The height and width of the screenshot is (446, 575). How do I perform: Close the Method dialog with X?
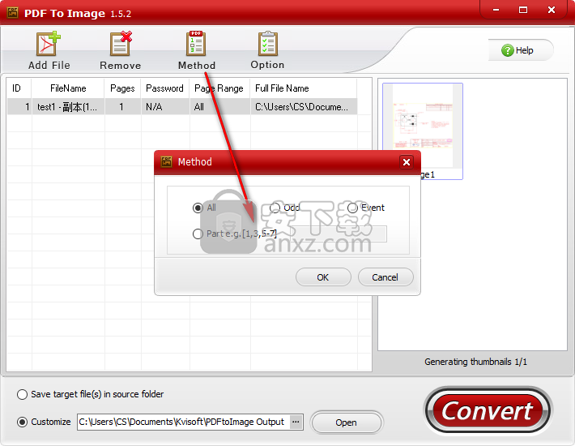point(407,162)
